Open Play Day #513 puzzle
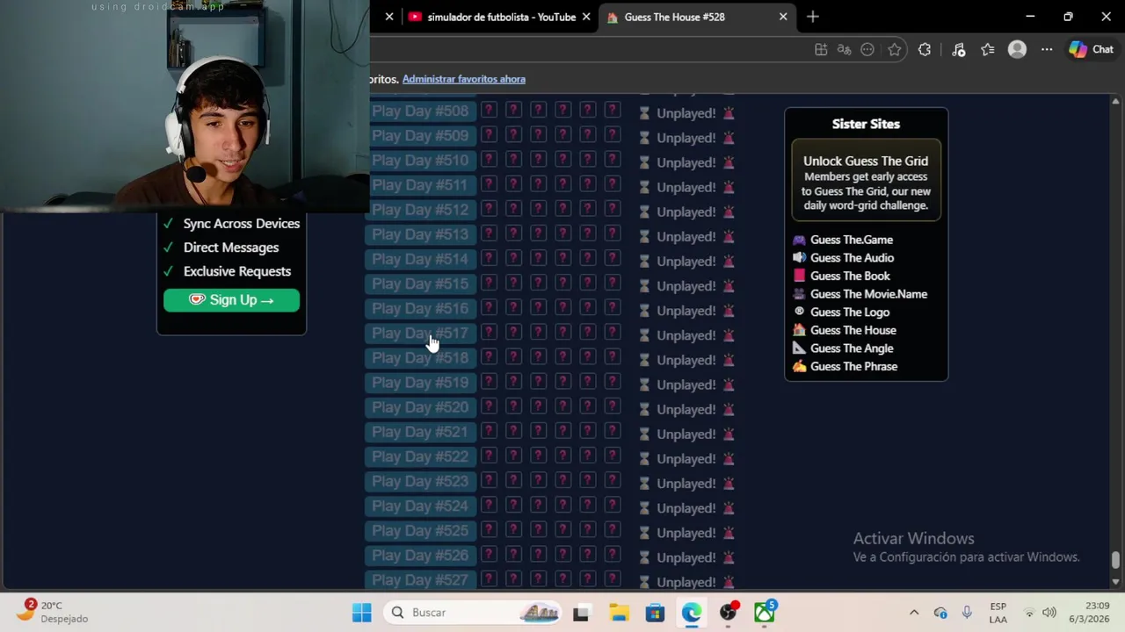This screenshot has height=632, width=1125. click(421, 234)
